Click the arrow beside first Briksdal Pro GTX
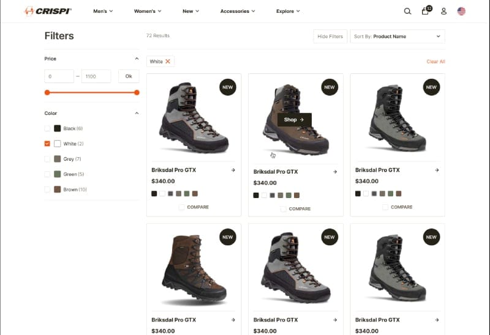Screen dimensions: 490x335 point(233,170)
